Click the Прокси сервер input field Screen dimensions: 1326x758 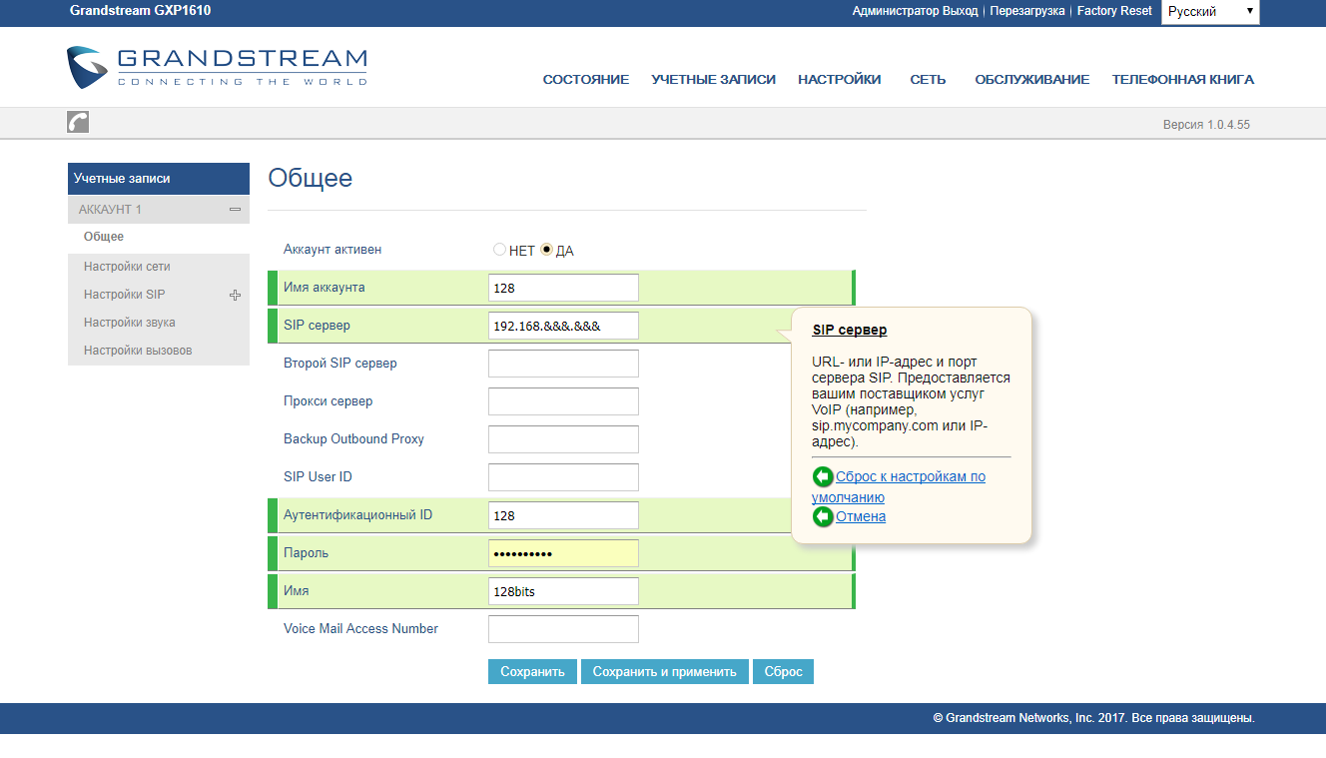tap(563, 401)
